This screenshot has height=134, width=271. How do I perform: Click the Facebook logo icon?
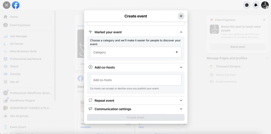16,5
